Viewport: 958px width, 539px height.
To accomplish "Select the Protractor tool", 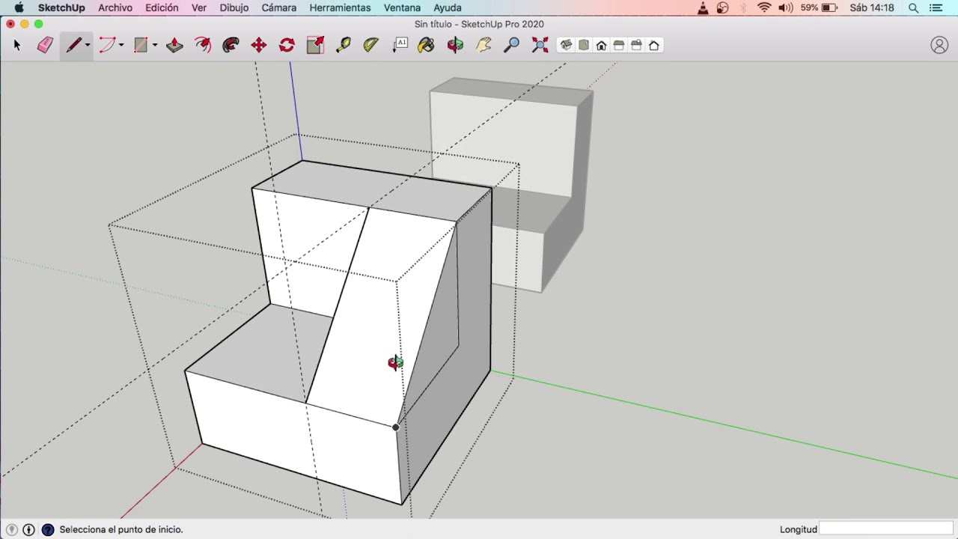I will [x=371, y=46].
